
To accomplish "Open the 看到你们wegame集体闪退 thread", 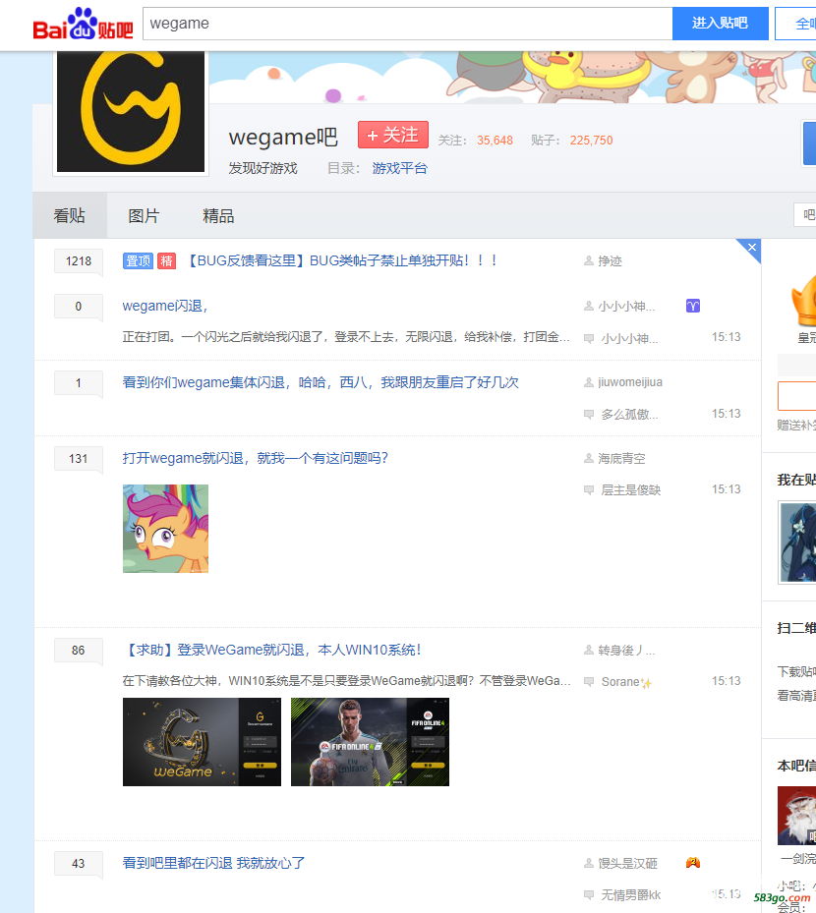I will point(321,382).
